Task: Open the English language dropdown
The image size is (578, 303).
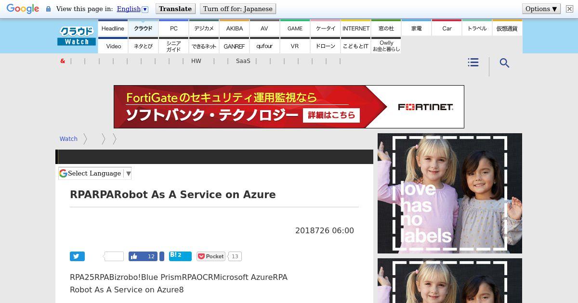Action: [x=132, y=9]
